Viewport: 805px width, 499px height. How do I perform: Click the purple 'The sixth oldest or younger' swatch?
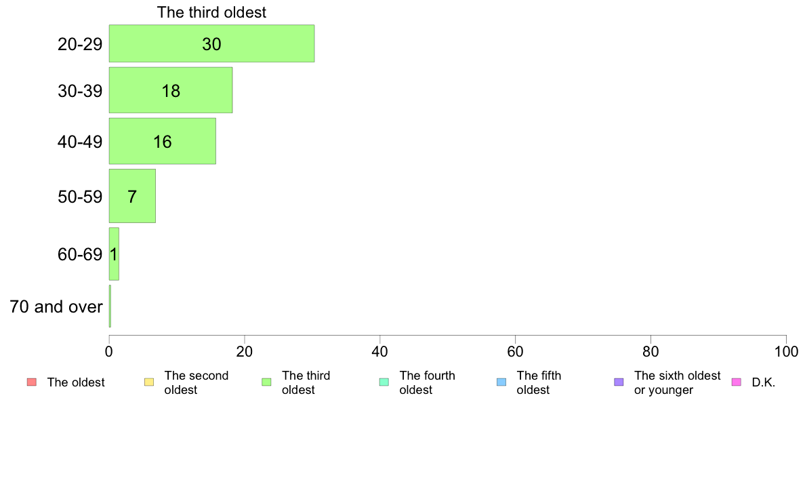(619, 382)
